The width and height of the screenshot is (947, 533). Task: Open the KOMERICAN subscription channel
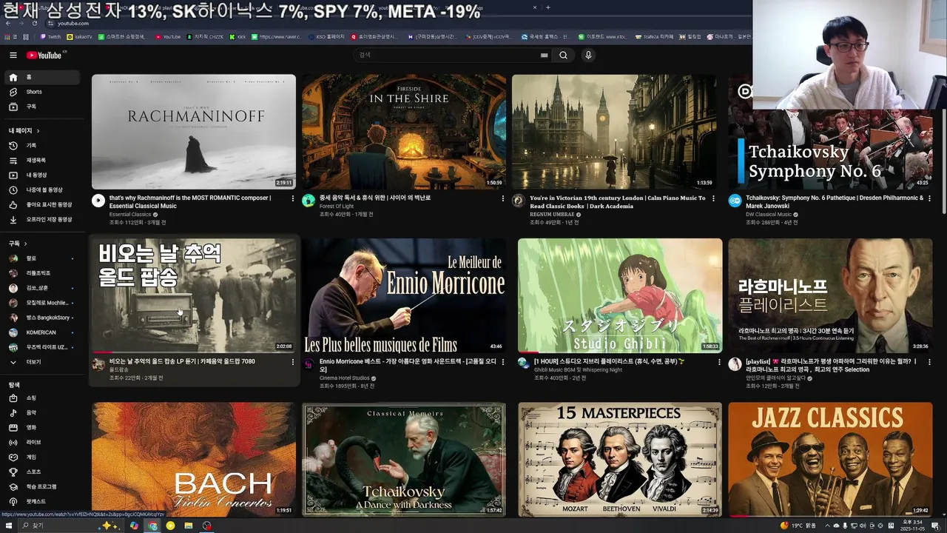42,332
